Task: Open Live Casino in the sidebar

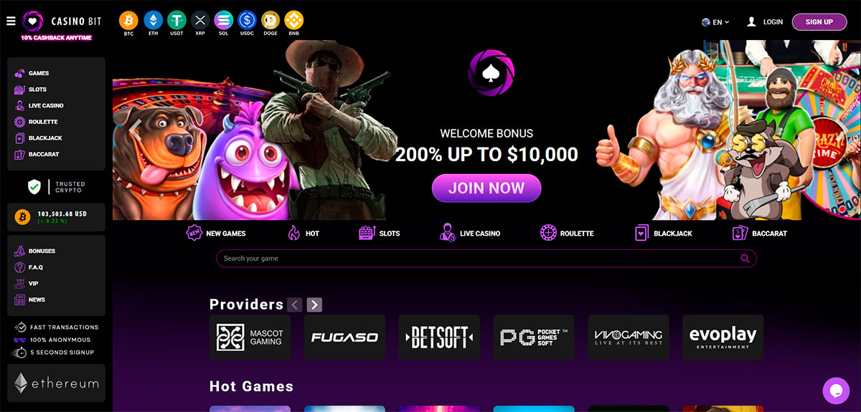Action: coord(39,105)
